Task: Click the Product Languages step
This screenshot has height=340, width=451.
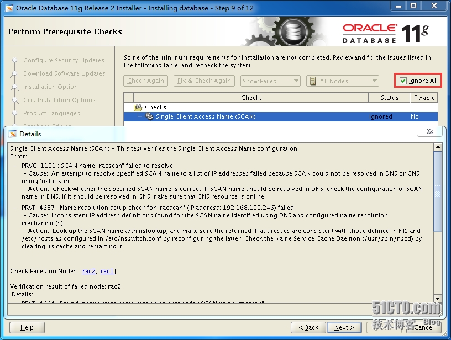Action: [x=51, y=113]
